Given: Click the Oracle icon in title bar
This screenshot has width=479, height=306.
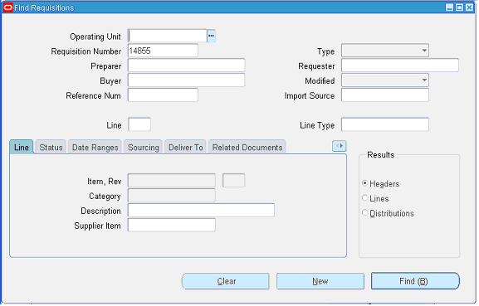Looking at the screenshot, I should pos(7,7).
